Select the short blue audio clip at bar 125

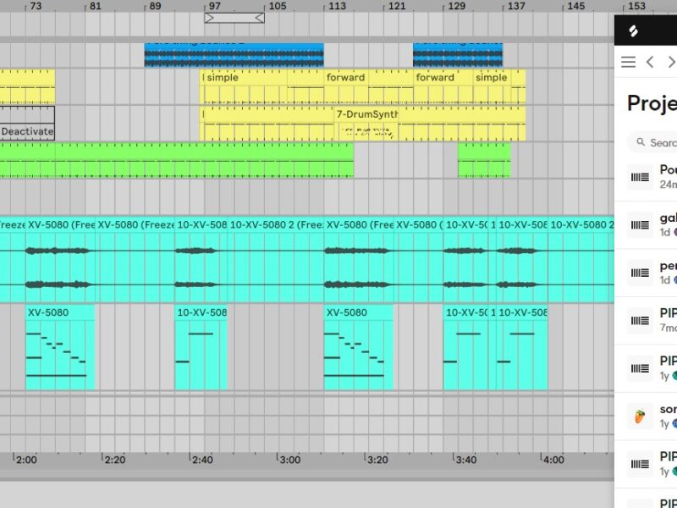pos(458,55)
